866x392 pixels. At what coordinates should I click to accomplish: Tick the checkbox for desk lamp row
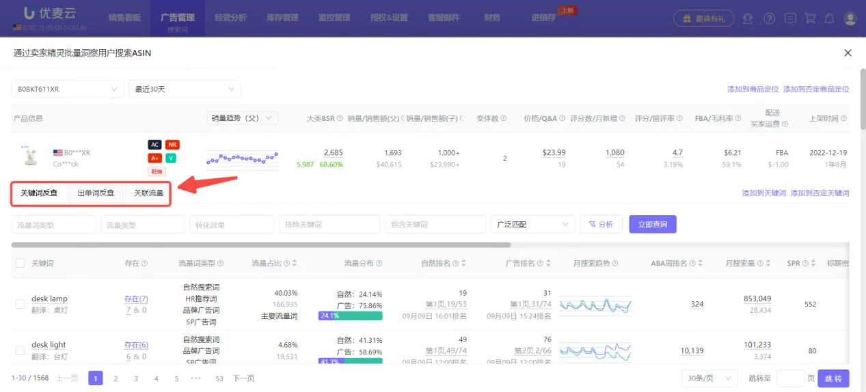pyautogui.click(x=21, y=304)
